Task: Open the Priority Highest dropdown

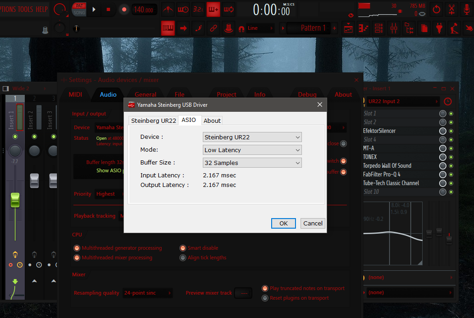Action: 109,194
